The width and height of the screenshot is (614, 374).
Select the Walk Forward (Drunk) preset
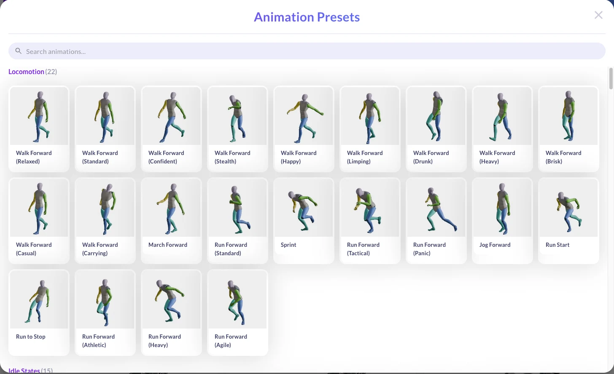pos(436,129)
